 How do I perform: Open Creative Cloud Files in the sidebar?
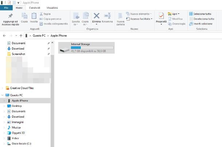click(x=22, y=88)
